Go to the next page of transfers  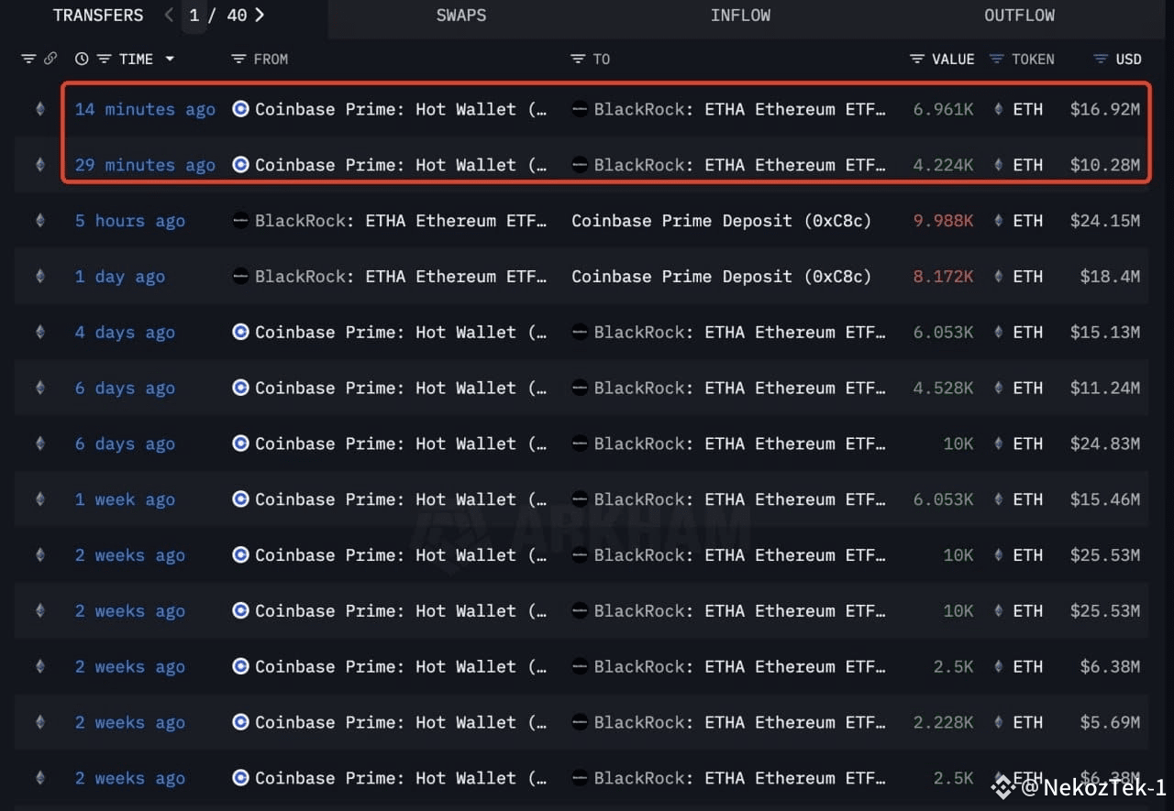coord(260,15)
